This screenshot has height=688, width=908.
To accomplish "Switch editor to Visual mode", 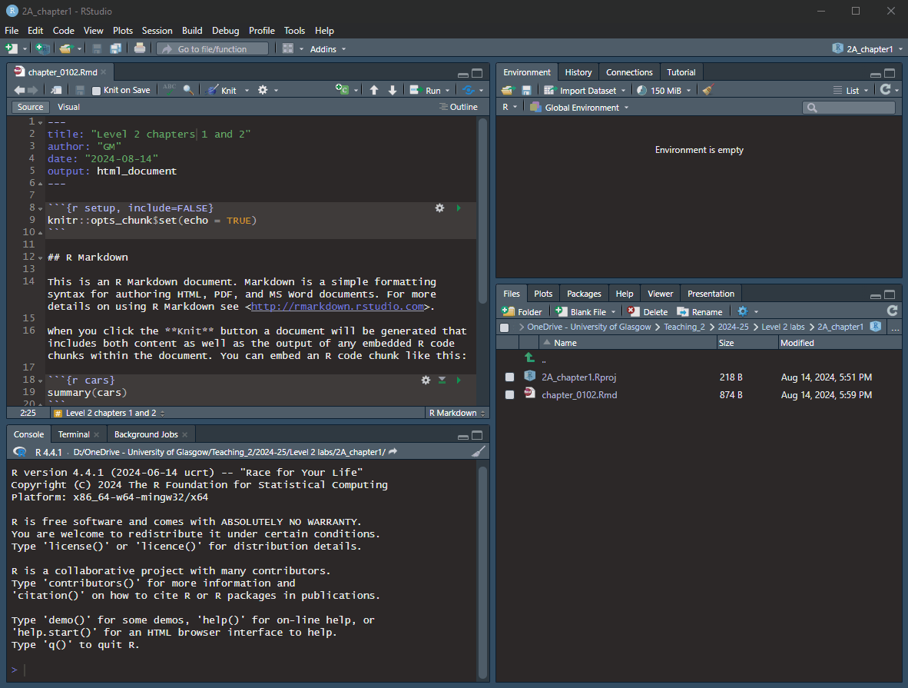I will pyautogui.click(x=68, y=107).
